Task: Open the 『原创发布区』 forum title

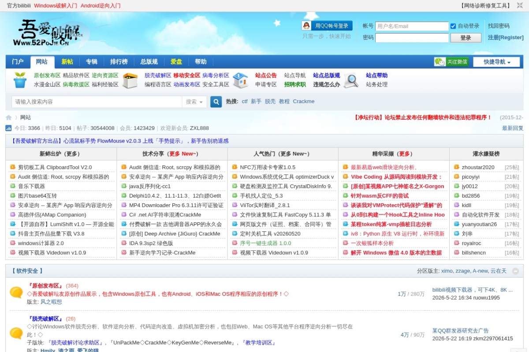Action: click(x=45, y=286)
